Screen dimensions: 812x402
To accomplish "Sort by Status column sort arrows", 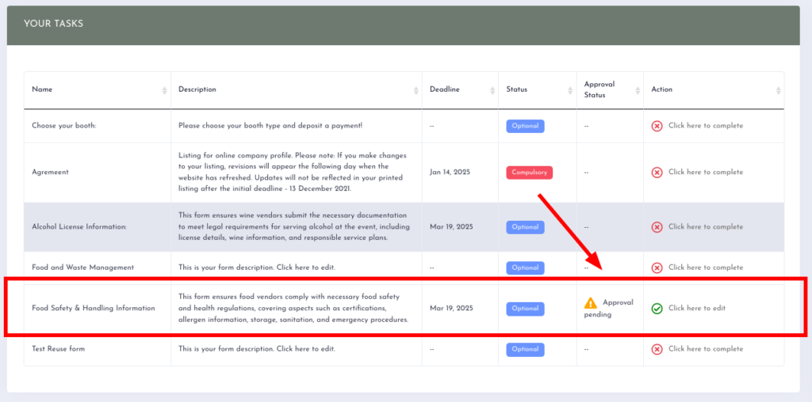I will click(x=569, y=90).
